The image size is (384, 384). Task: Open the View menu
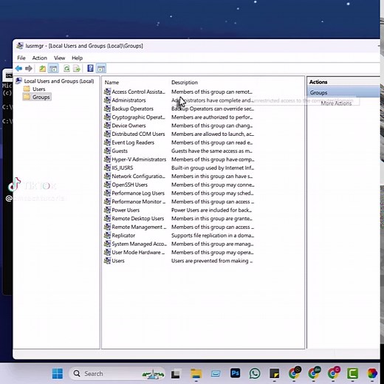pyautogui.click(x=59, y=58)
